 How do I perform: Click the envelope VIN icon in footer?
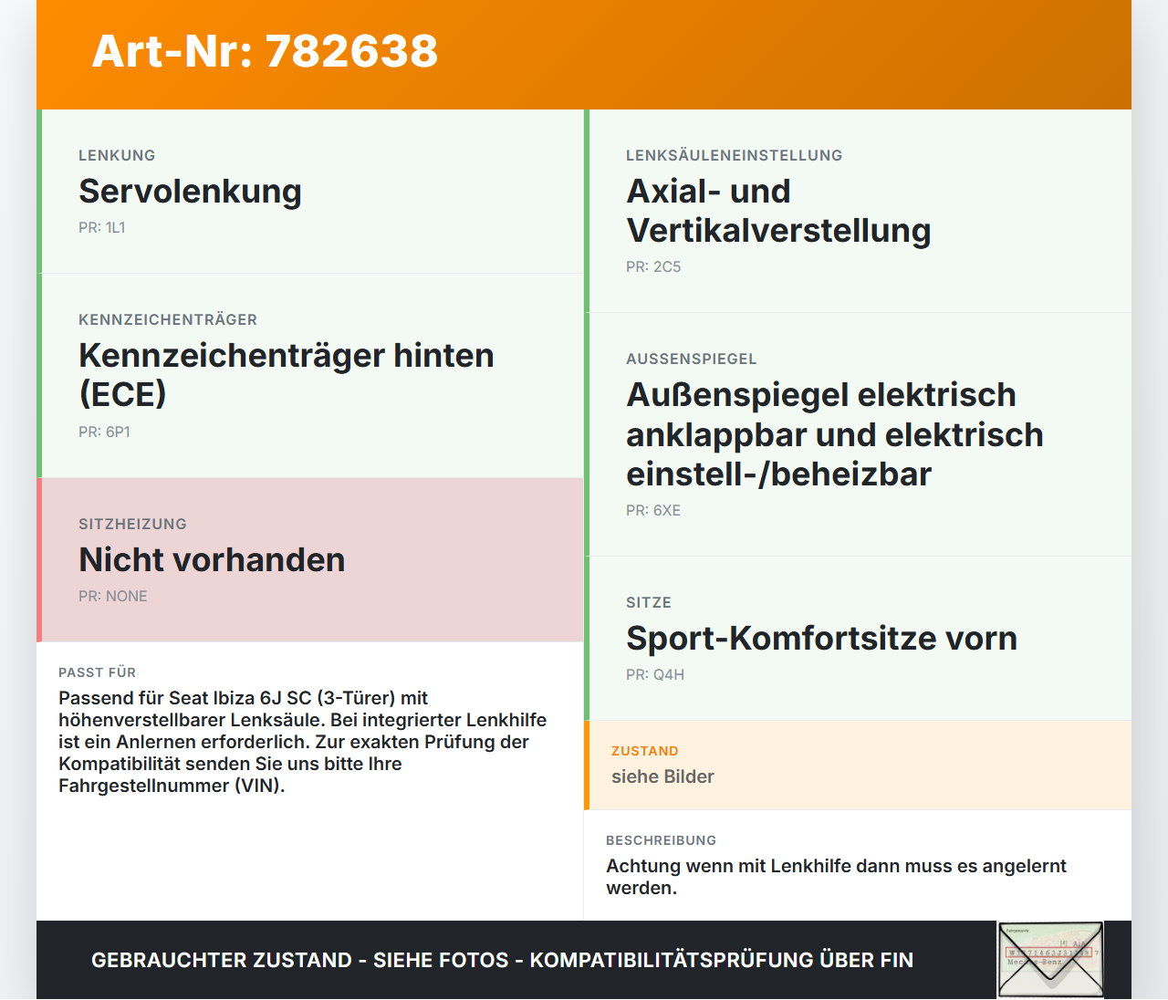click(1050, 960)
